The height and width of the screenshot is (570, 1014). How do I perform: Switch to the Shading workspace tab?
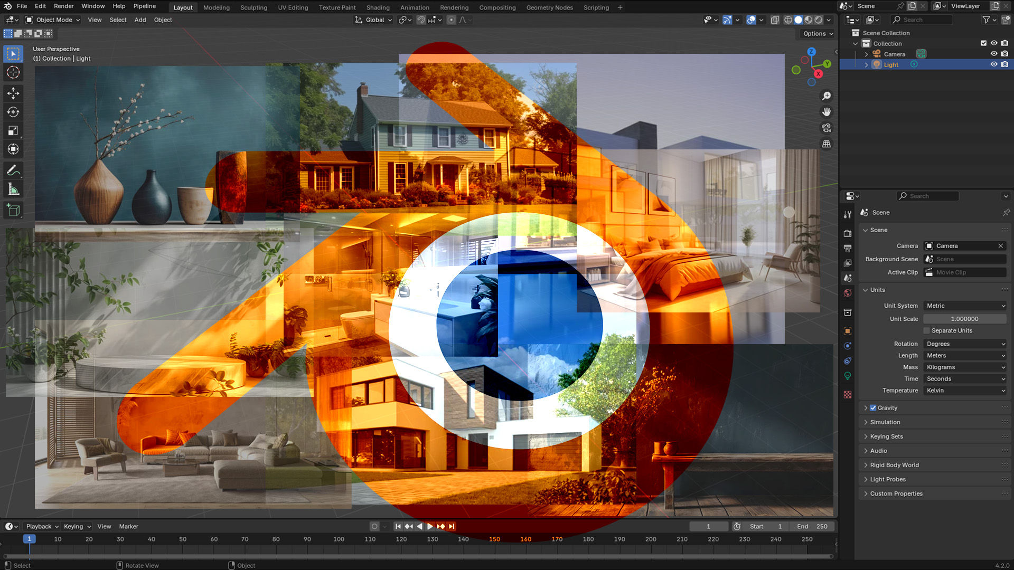(x=378, y=7)
